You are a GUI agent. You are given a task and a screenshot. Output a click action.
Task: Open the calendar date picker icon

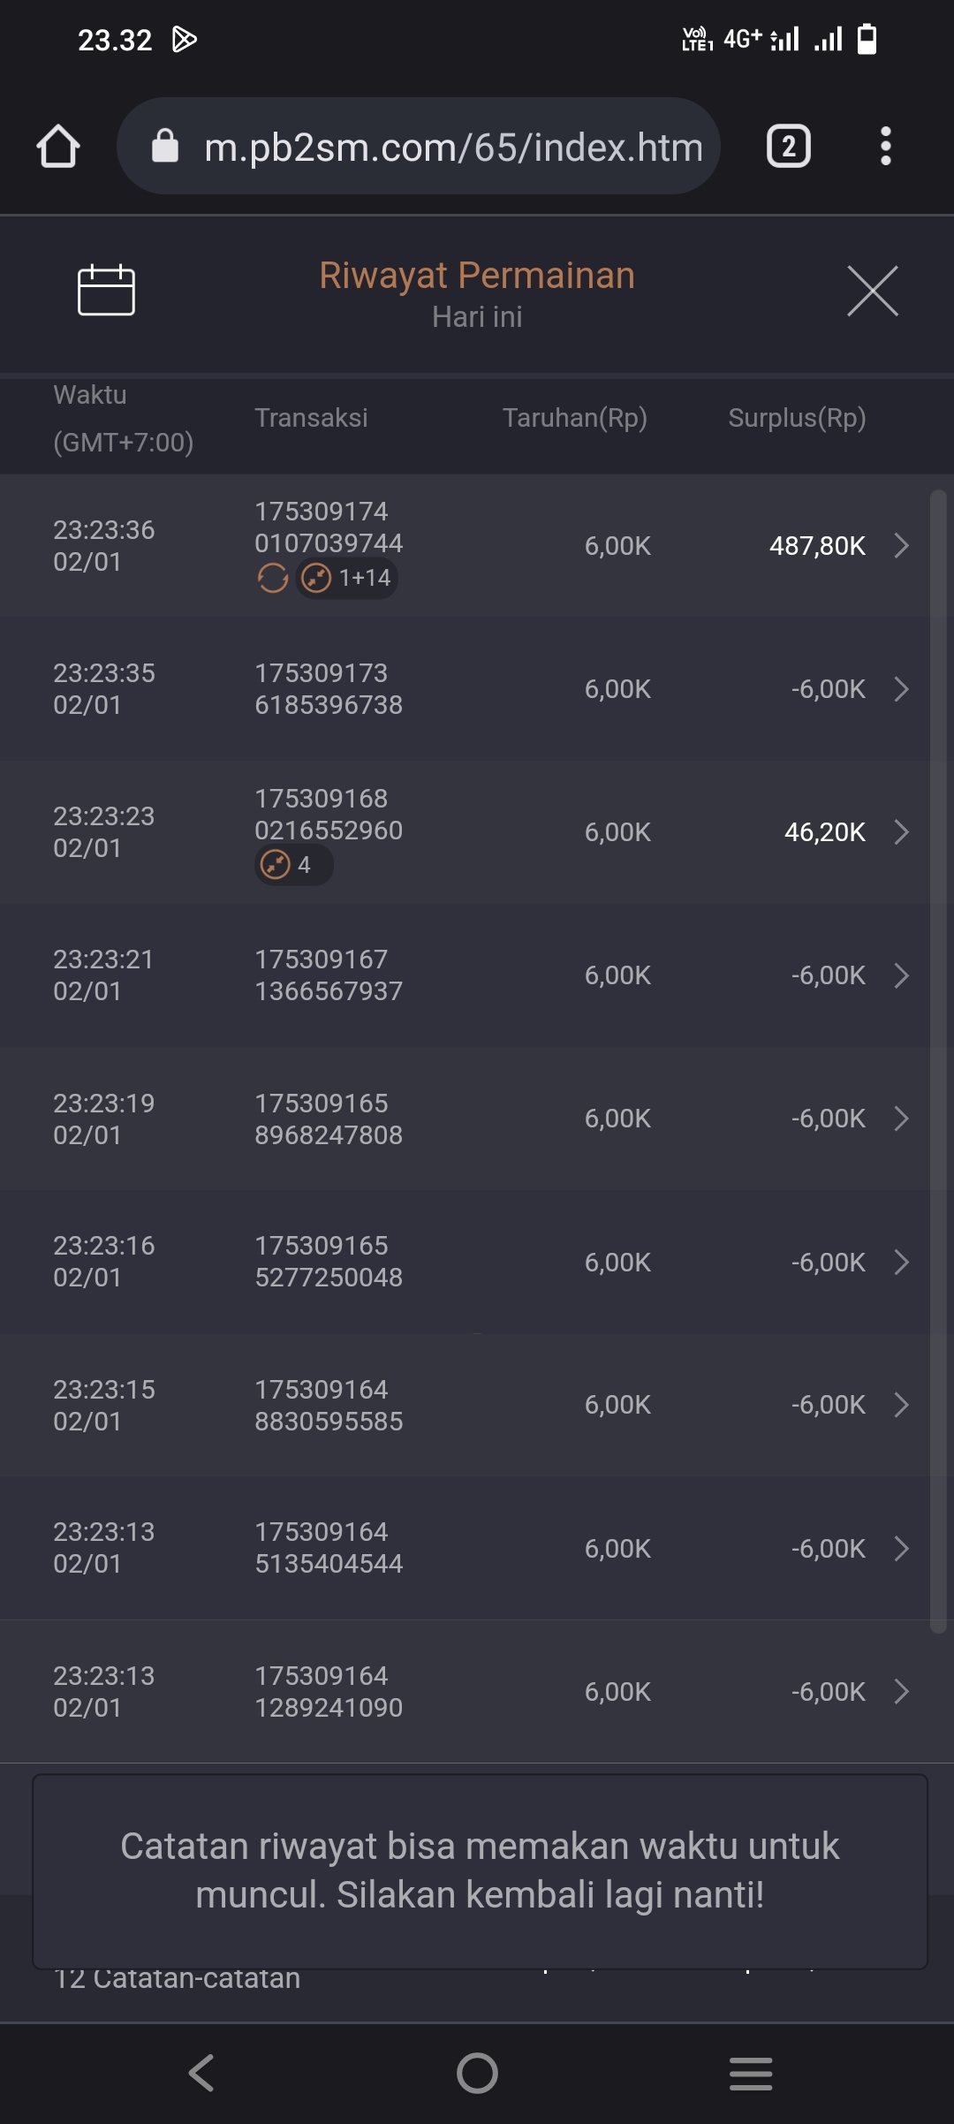(x=106, y=290)
